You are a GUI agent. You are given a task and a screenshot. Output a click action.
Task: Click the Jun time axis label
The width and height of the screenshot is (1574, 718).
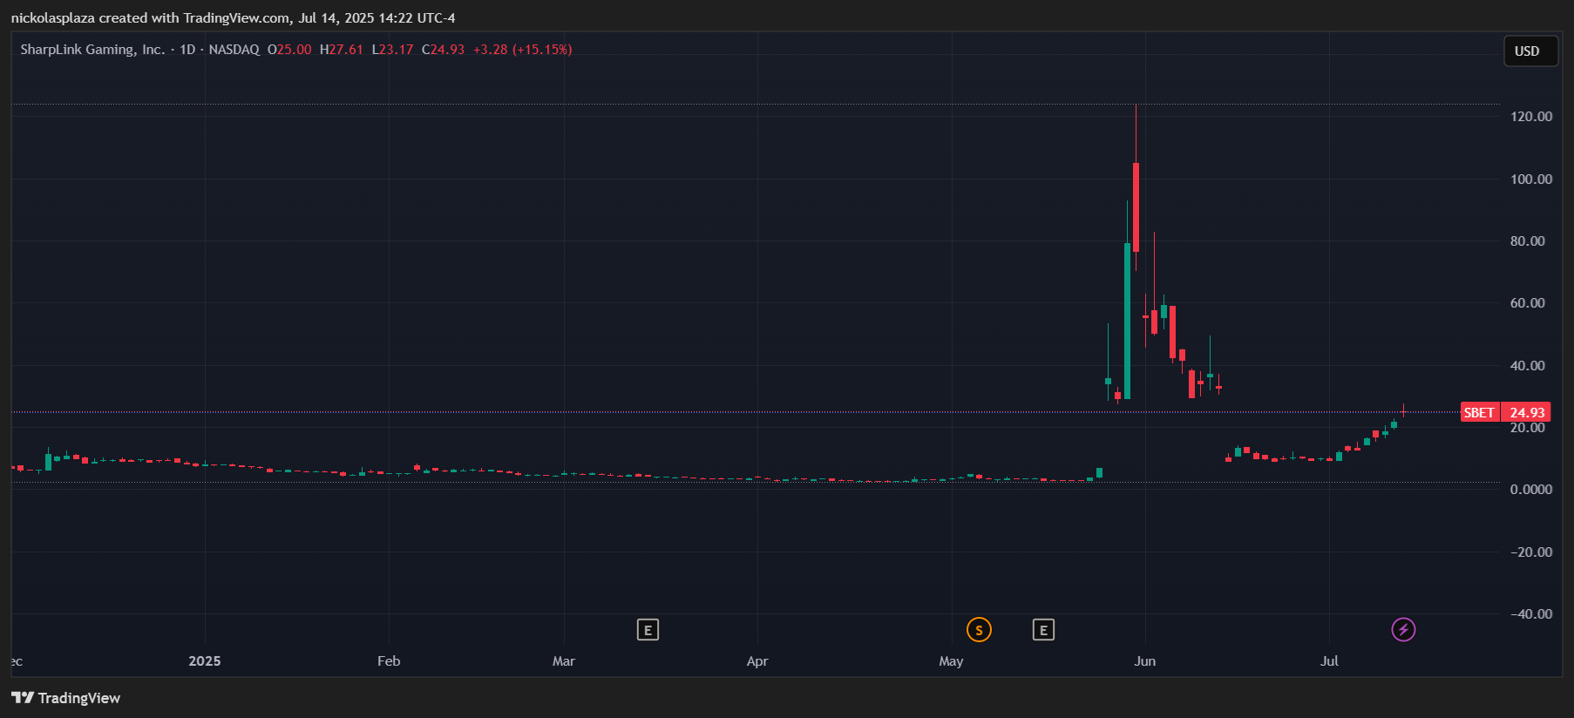pyautogui.click(x=1145, y=661)
